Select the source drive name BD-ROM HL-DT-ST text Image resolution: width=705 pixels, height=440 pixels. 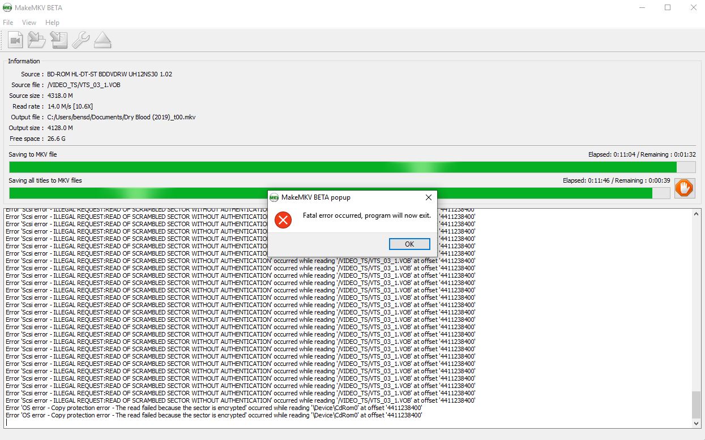click(110, 74)
